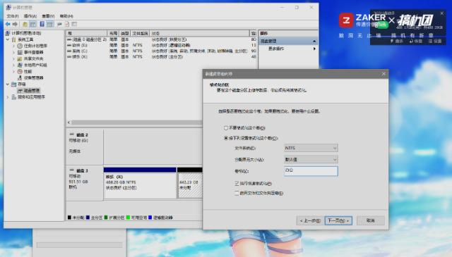The image size is (452, 257).
Task: Click the Next (下一步) wizard button
Action: (x=338, y=221)
